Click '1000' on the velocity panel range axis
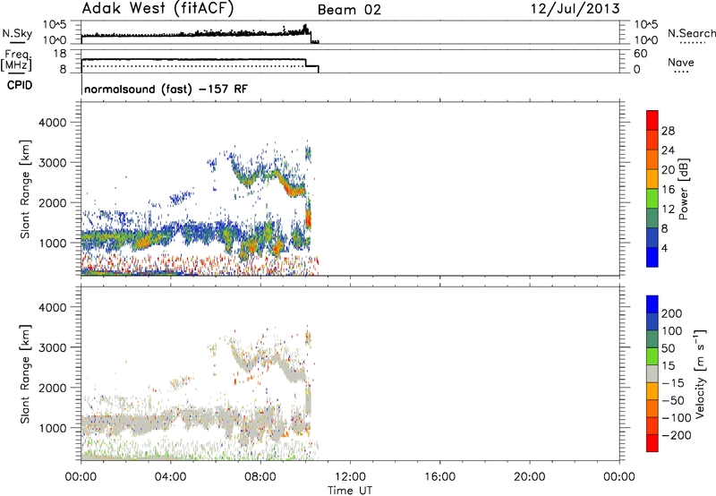The image size is (716, 496). [53, 428]
